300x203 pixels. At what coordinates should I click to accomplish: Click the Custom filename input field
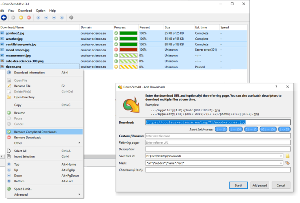coord(218,136)
